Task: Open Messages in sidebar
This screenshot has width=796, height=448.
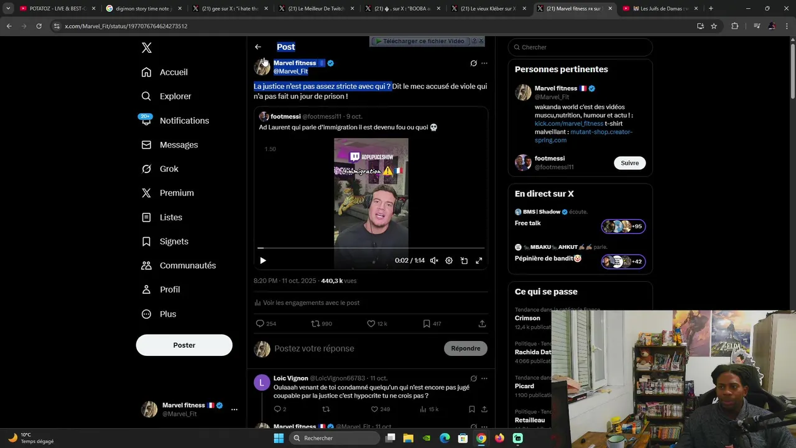Action: coord(169,145)
